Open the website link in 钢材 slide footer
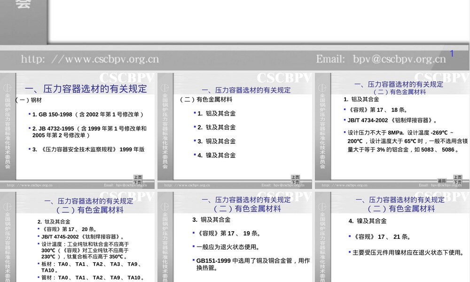 30,185
